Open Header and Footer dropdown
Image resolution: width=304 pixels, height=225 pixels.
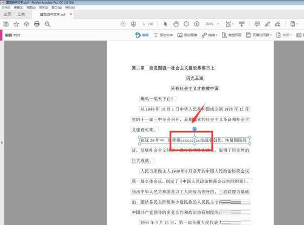point(259,35)
